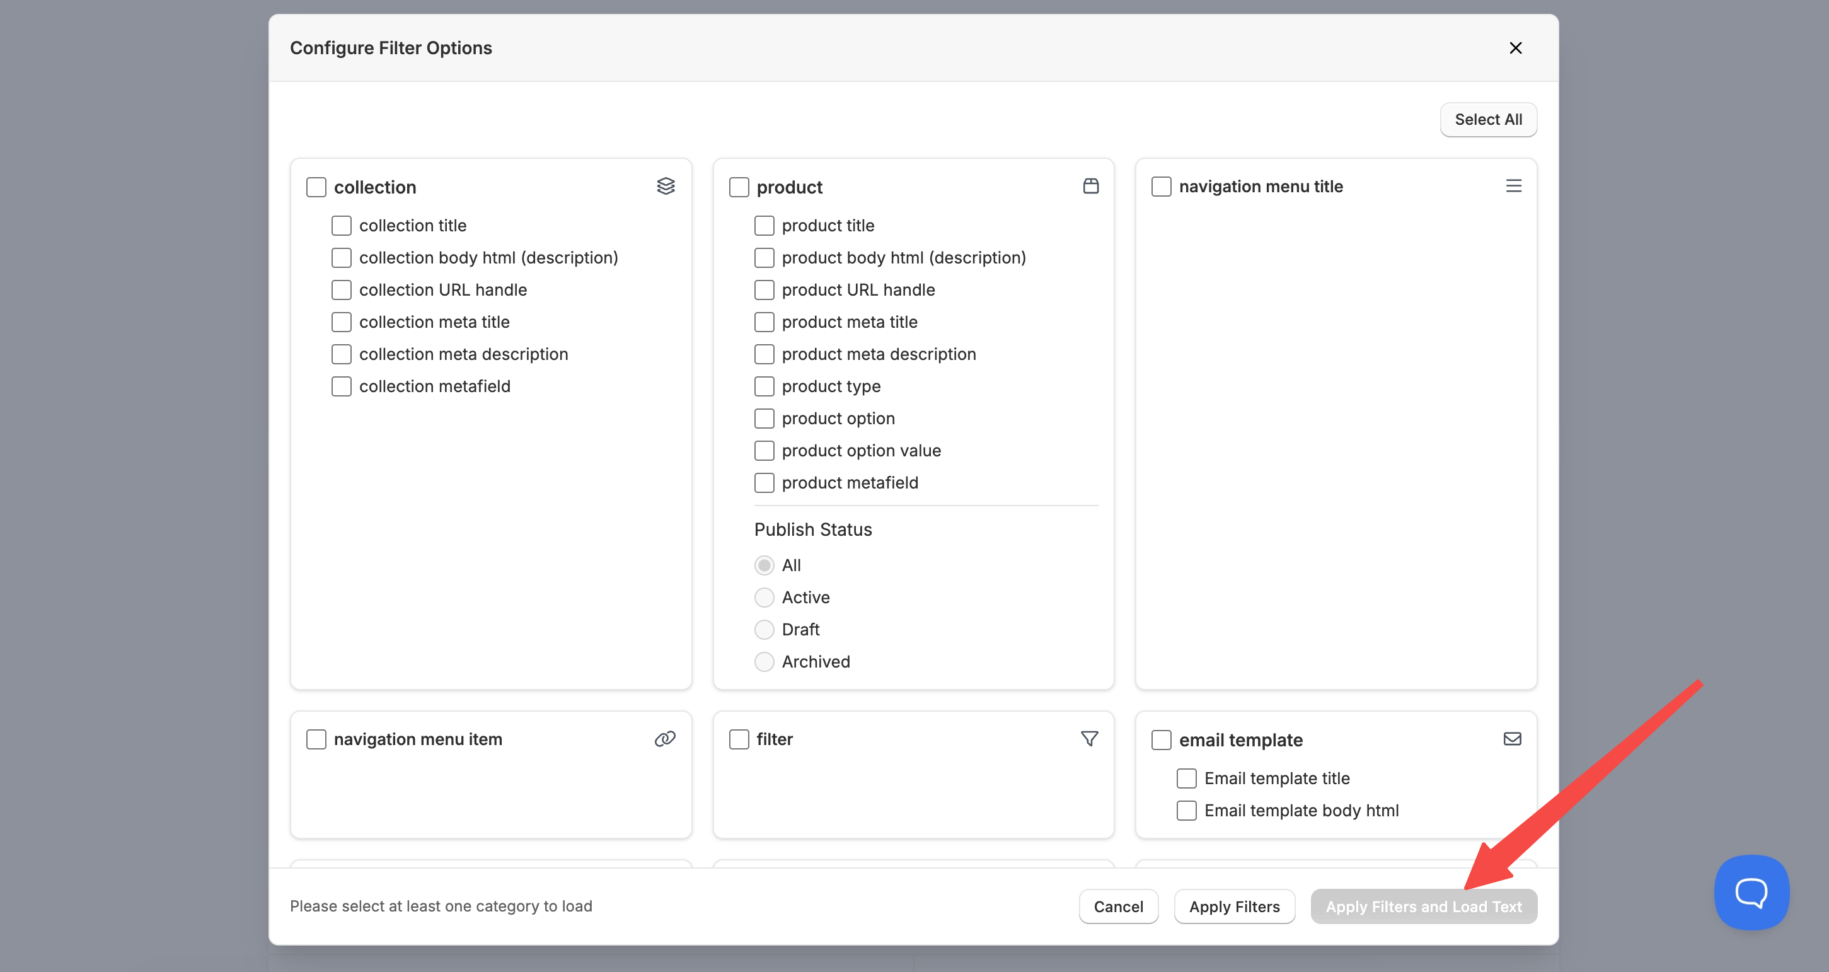
Task: Click the email template envelope icon
Action: pos(1511,738)
